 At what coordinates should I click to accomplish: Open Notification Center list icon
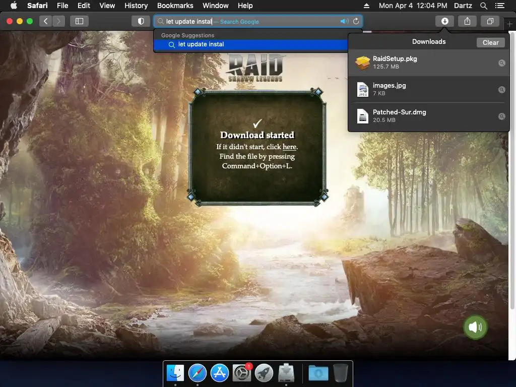[x=499, y=6]
